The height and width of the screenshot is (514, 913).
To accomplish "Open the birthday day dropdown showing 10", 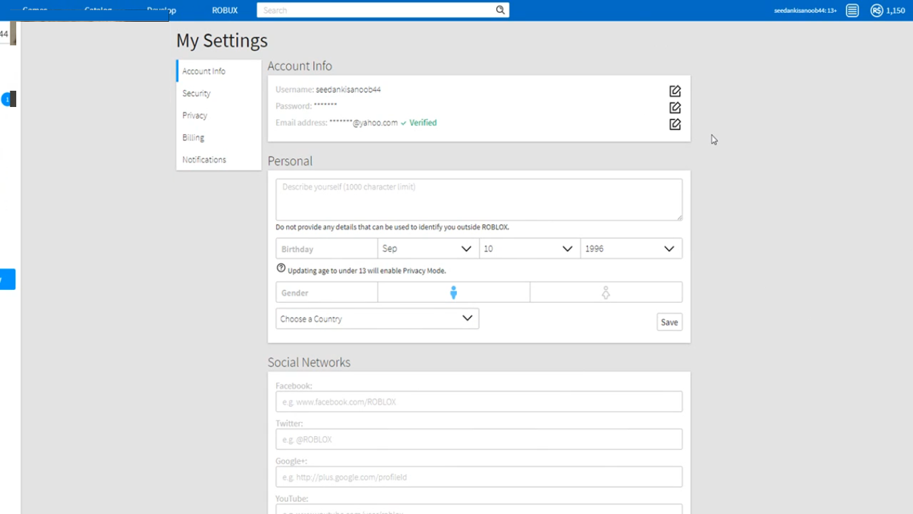I will (x=529, y=249).
